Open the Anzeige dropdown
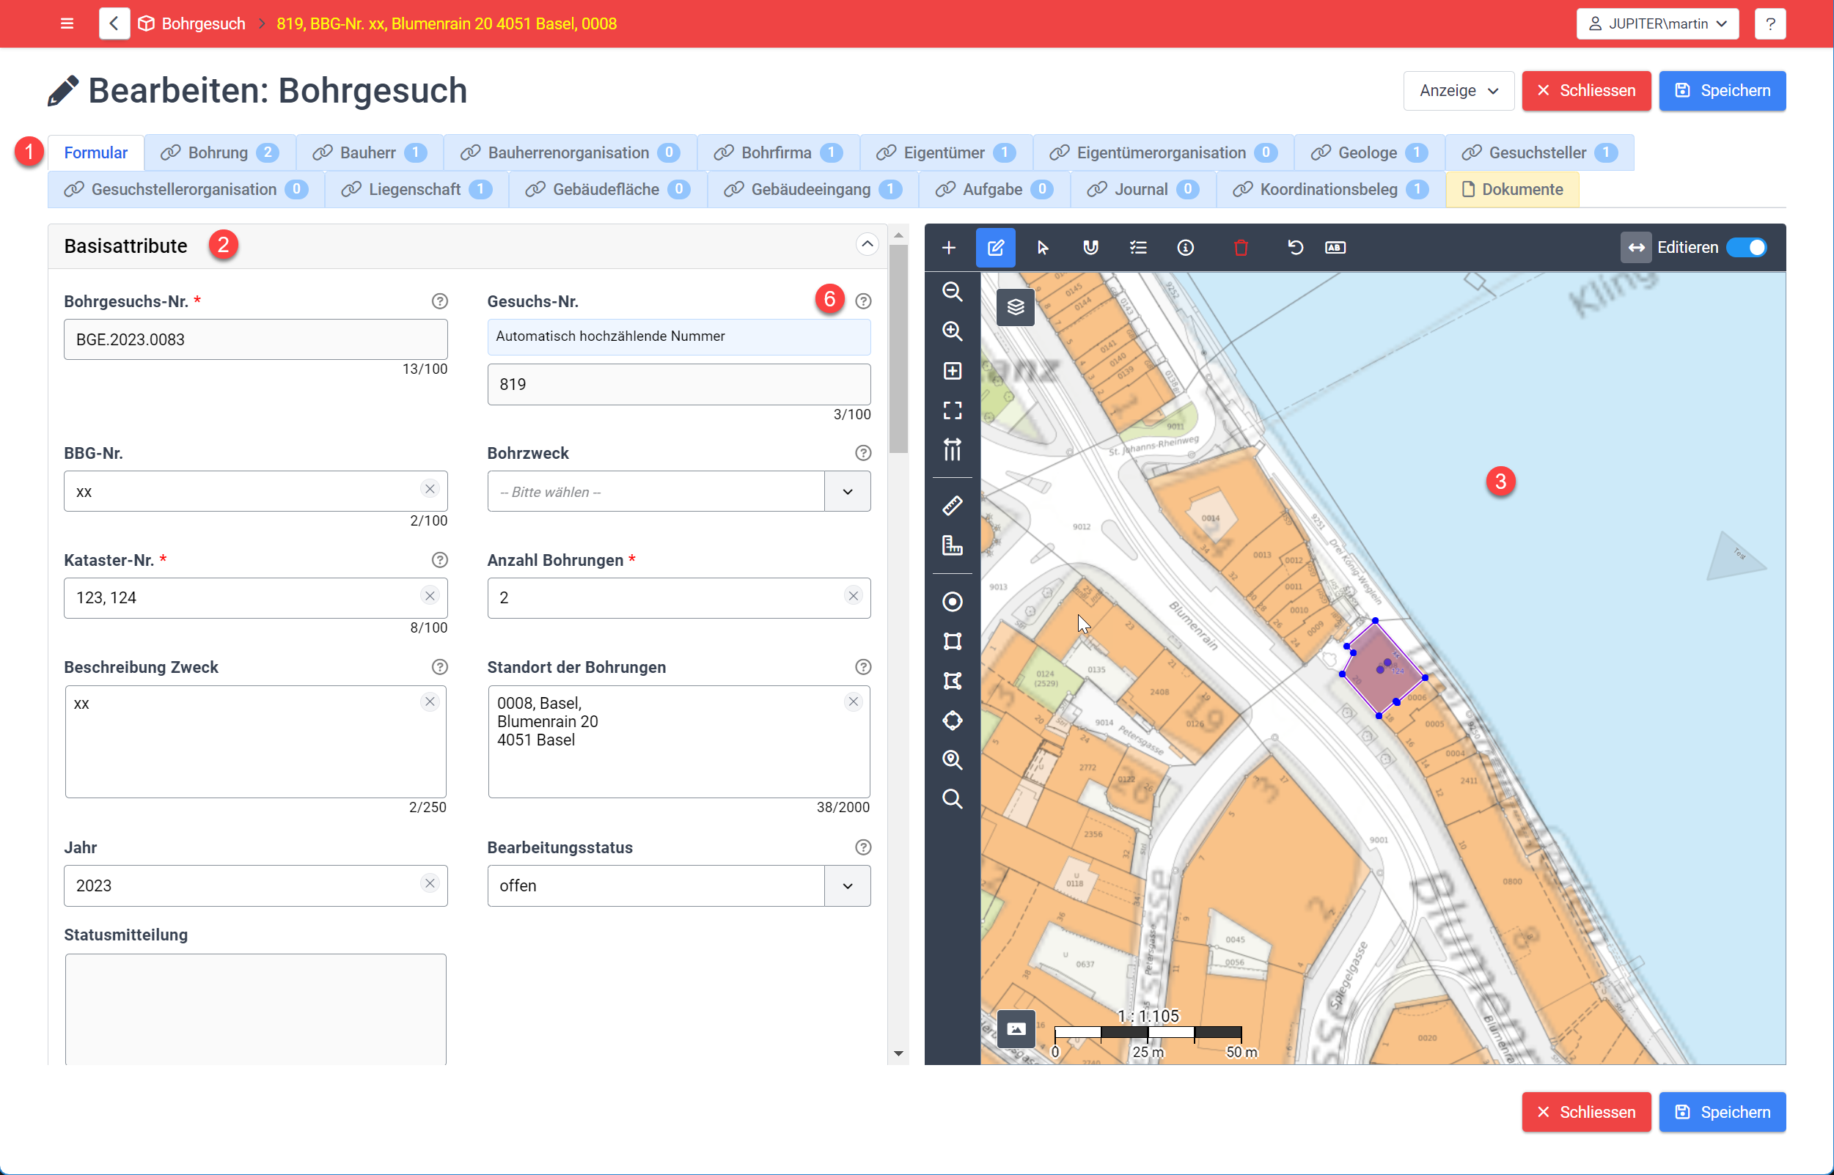The height and width of the screenshot is (1175, 1834). pos(1459,91)
